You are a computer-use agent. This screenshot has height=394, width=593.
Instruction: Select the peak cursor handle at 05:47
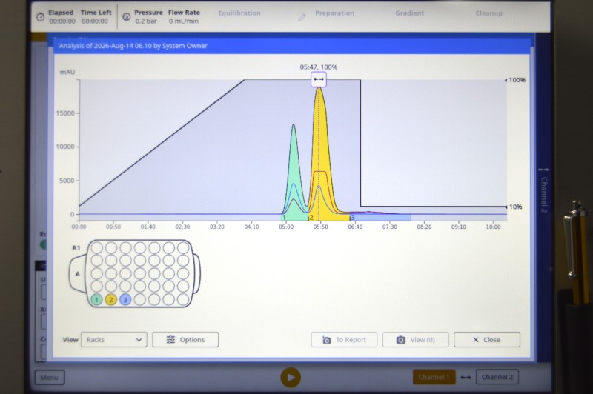pyautogui.click(x=319, y=79)
